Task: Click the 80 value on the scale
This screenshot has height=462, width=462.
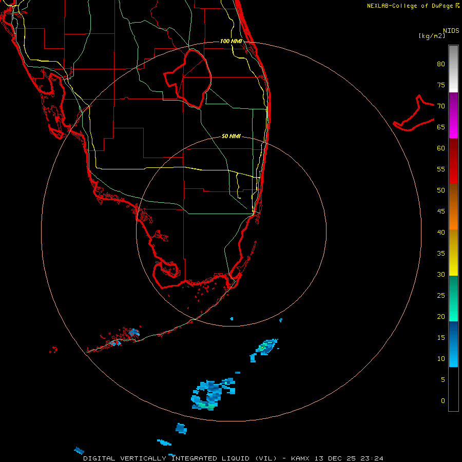Action: pyautogui.click(x=441, y=64)
